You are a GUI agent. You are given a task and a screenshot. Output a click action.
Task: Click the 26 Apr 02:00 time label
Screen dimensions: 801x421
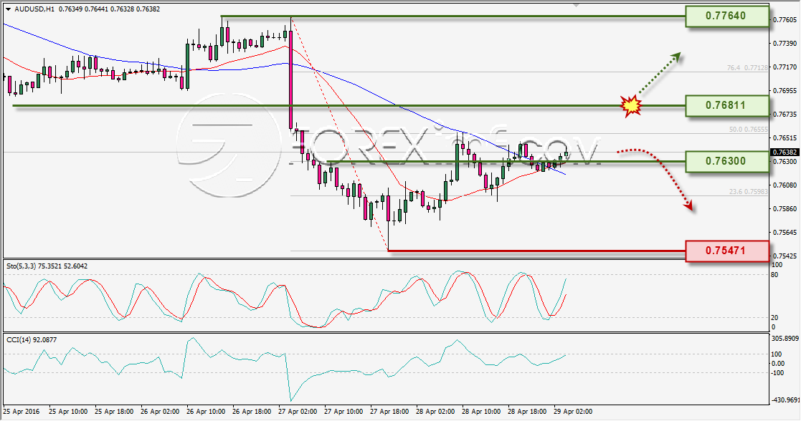point(160,411)
